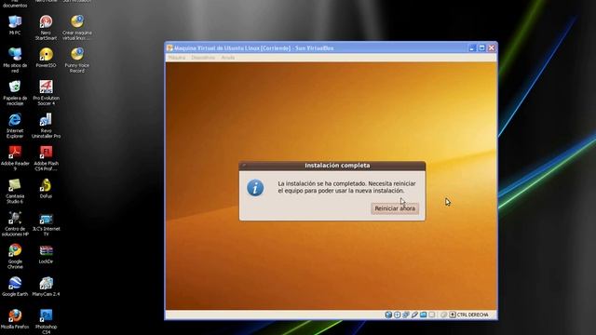Select the Mozilla Firefox desktop icon
Image resolution: width=596 pixels, height=335 pixels.
pyautogui.click(x=15, y=319)
